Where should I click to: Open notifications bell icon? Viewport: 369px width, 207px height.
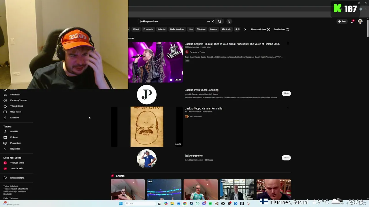point(352,21)
